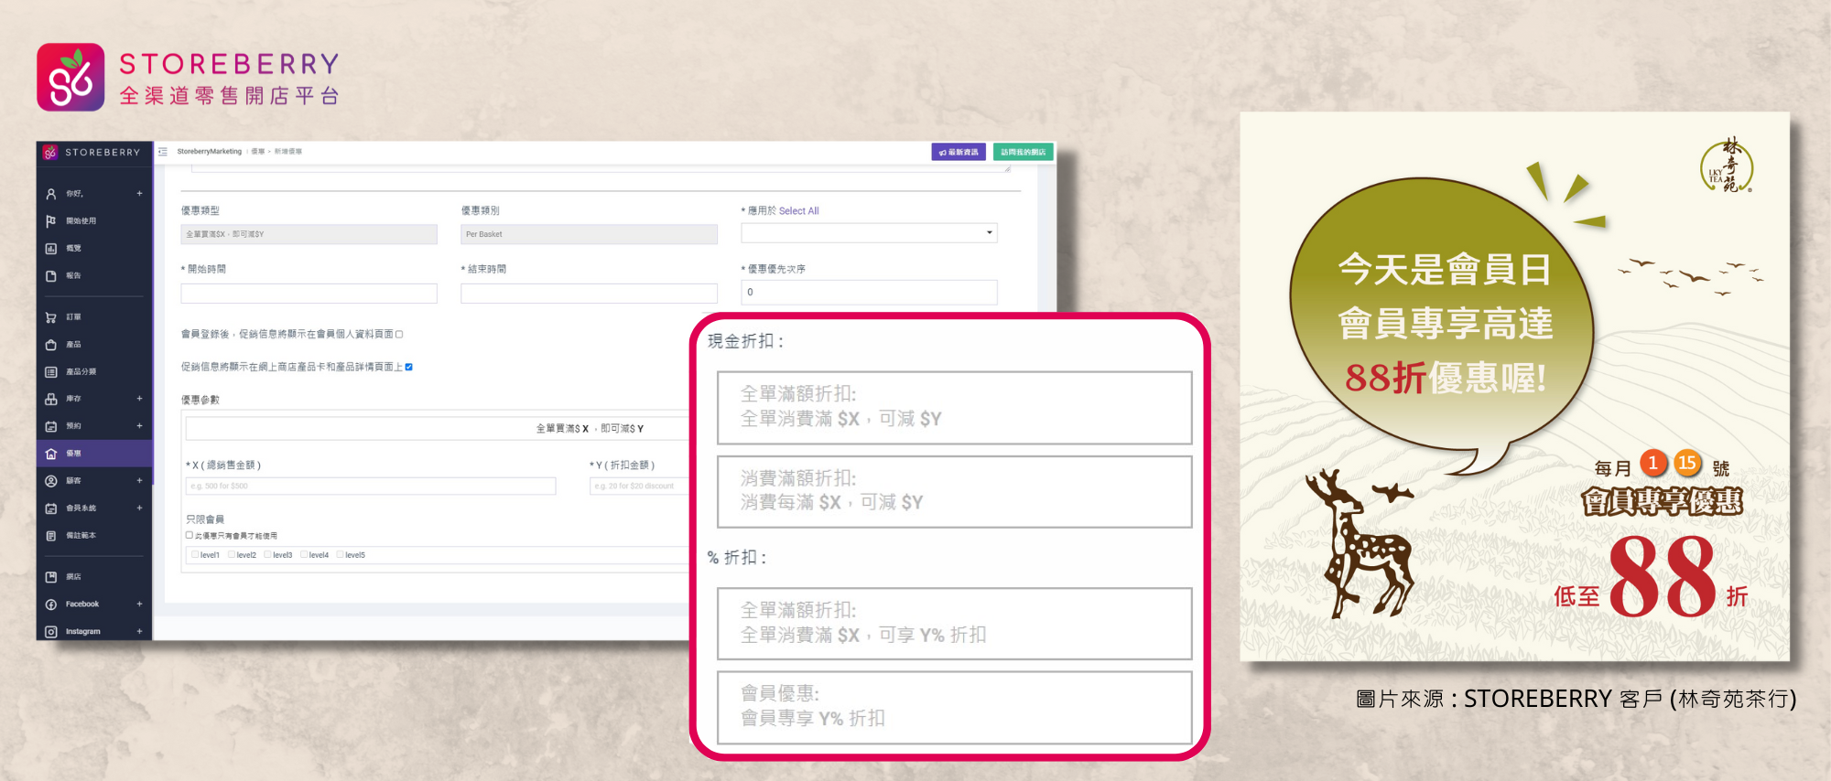Screen dimensions: 1831x781
Task: Choose the 全單滿額折扣 $X 可減 $Y option
Action: click(954, 408)
